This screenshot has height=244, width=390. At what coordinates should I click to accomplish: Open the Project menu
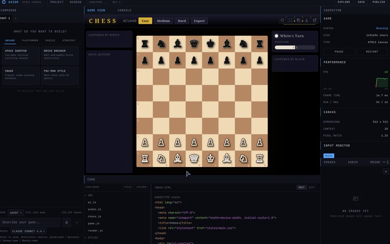click(57, 2)
